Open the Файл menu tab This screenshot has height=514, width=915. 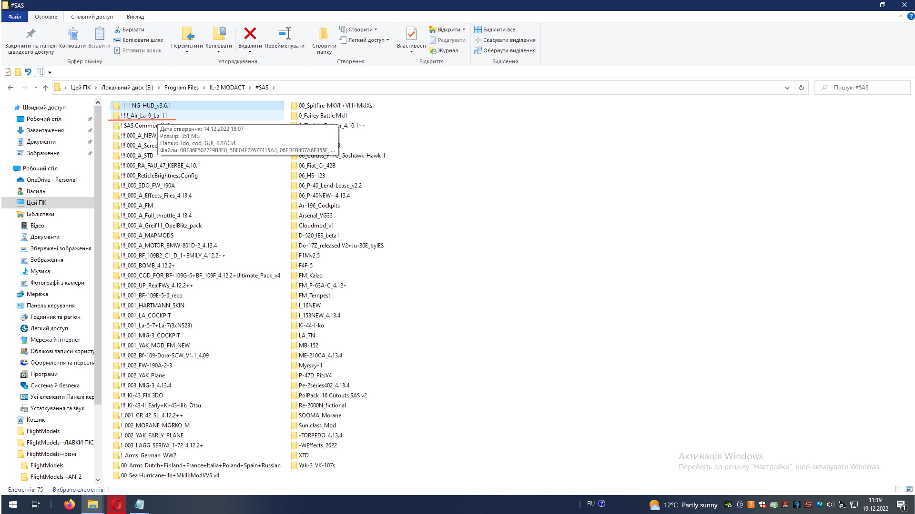[14, 17]
